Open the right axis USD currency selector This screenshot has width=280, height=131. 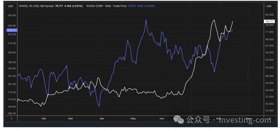point(269,6)
